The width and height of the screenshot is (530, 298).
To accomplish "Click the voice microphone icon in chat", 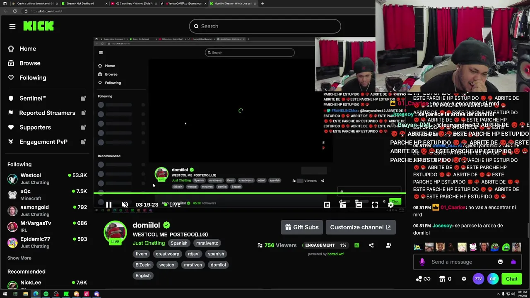I will [x=422, y=262].
